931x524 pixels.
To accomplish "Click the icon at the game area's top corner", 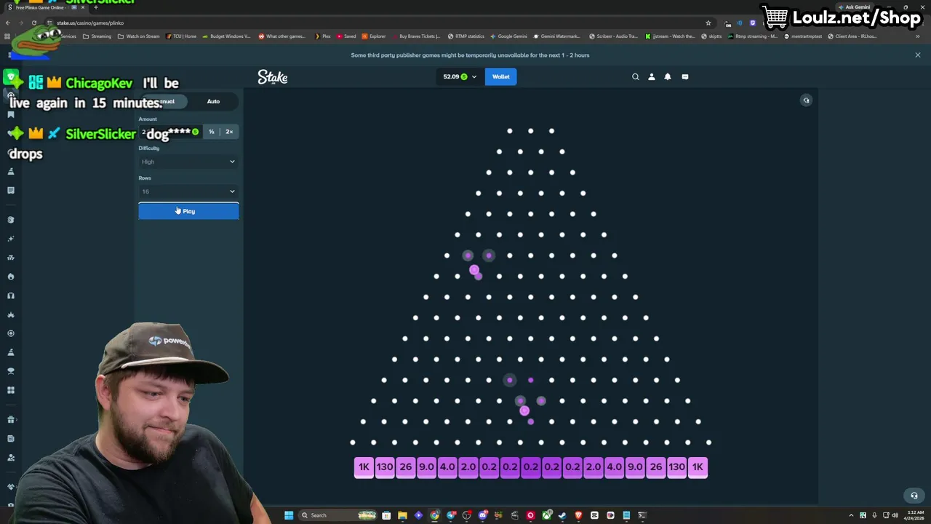I will 806,100.
